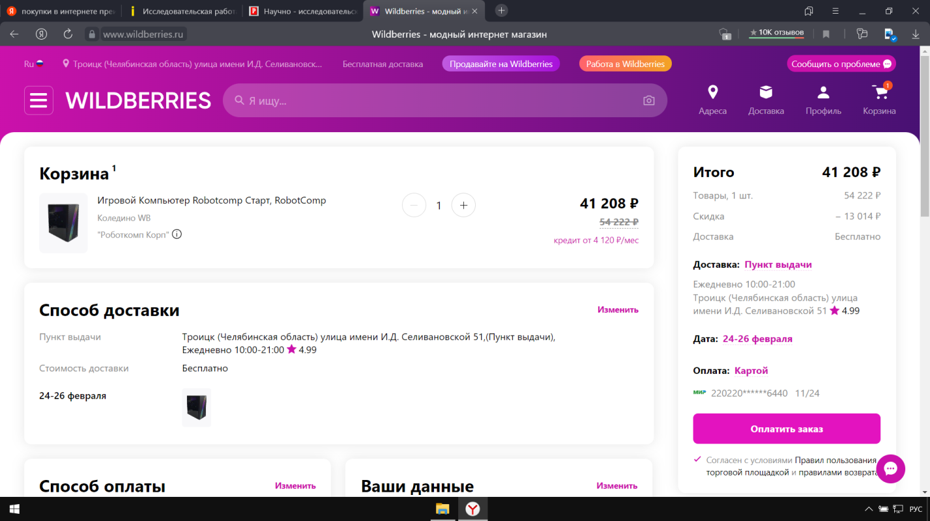
Task: Click the WILDBERRIES logo
Action: tap(138, 100)
